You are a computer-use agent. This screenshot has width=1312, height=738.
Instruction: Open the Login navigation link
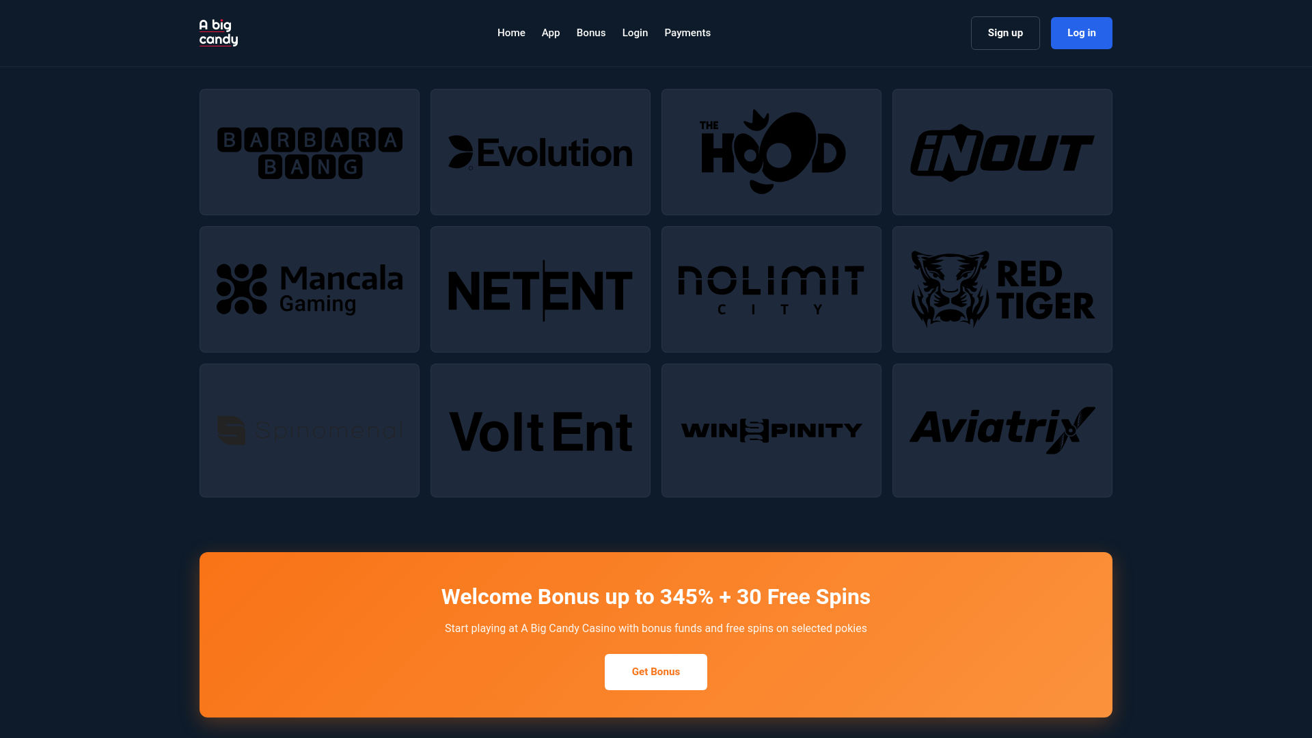(x=635, y=33)
